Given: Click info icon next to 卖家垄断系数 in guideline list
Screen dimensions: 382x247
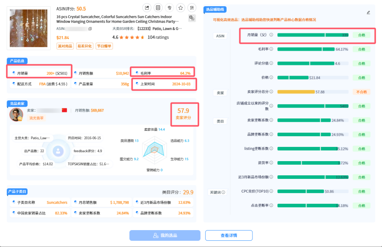Looking at the screenshot, I should [x=271, y=120].
